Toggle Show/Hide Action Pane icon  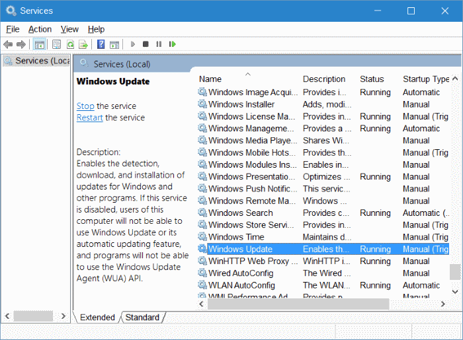(114, 44)
